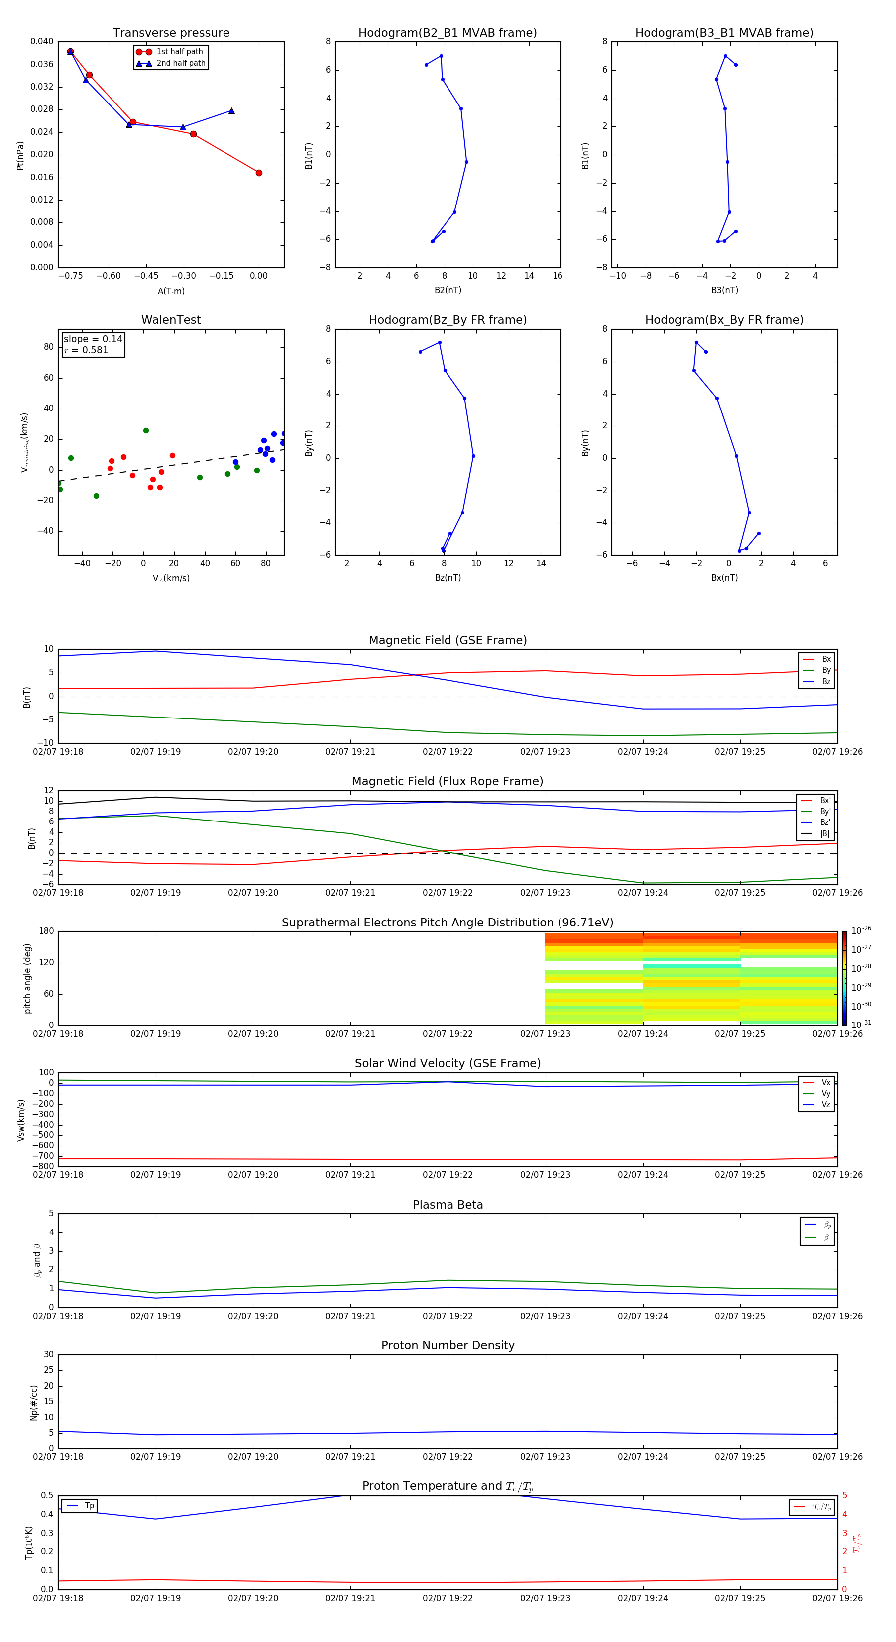Click the 'B3(nT)' x-axis label
This screenshot has width=896, height=1642.
[x=724, y=290]
